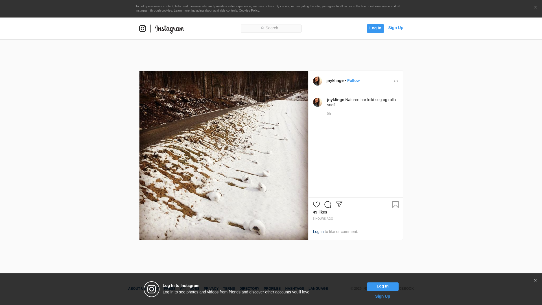Open the TERMS footer link
Screen dimensions: 542x305
click(229, 289)
